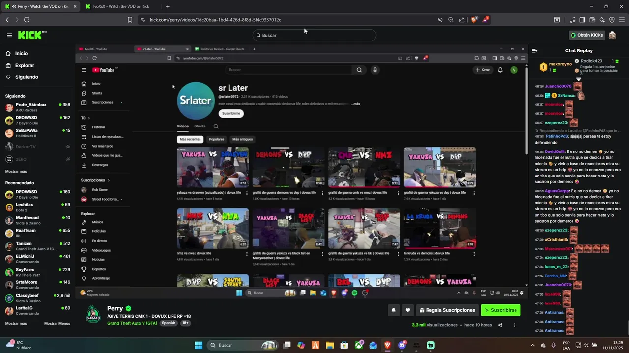
Task: Reload the current page
Action: (27, 20)
